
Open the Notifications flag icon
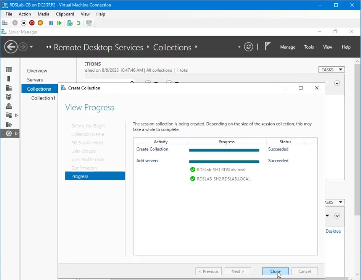pos(267,47)
